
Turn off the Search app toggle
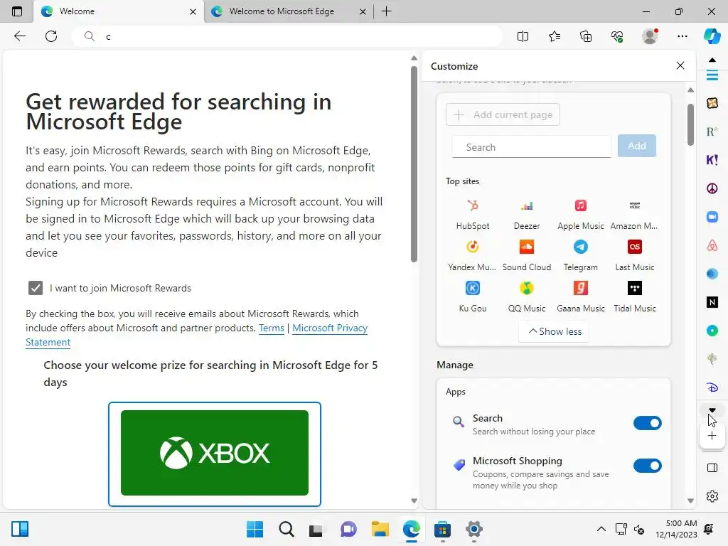pyautogui.click(x=647, y=423)
